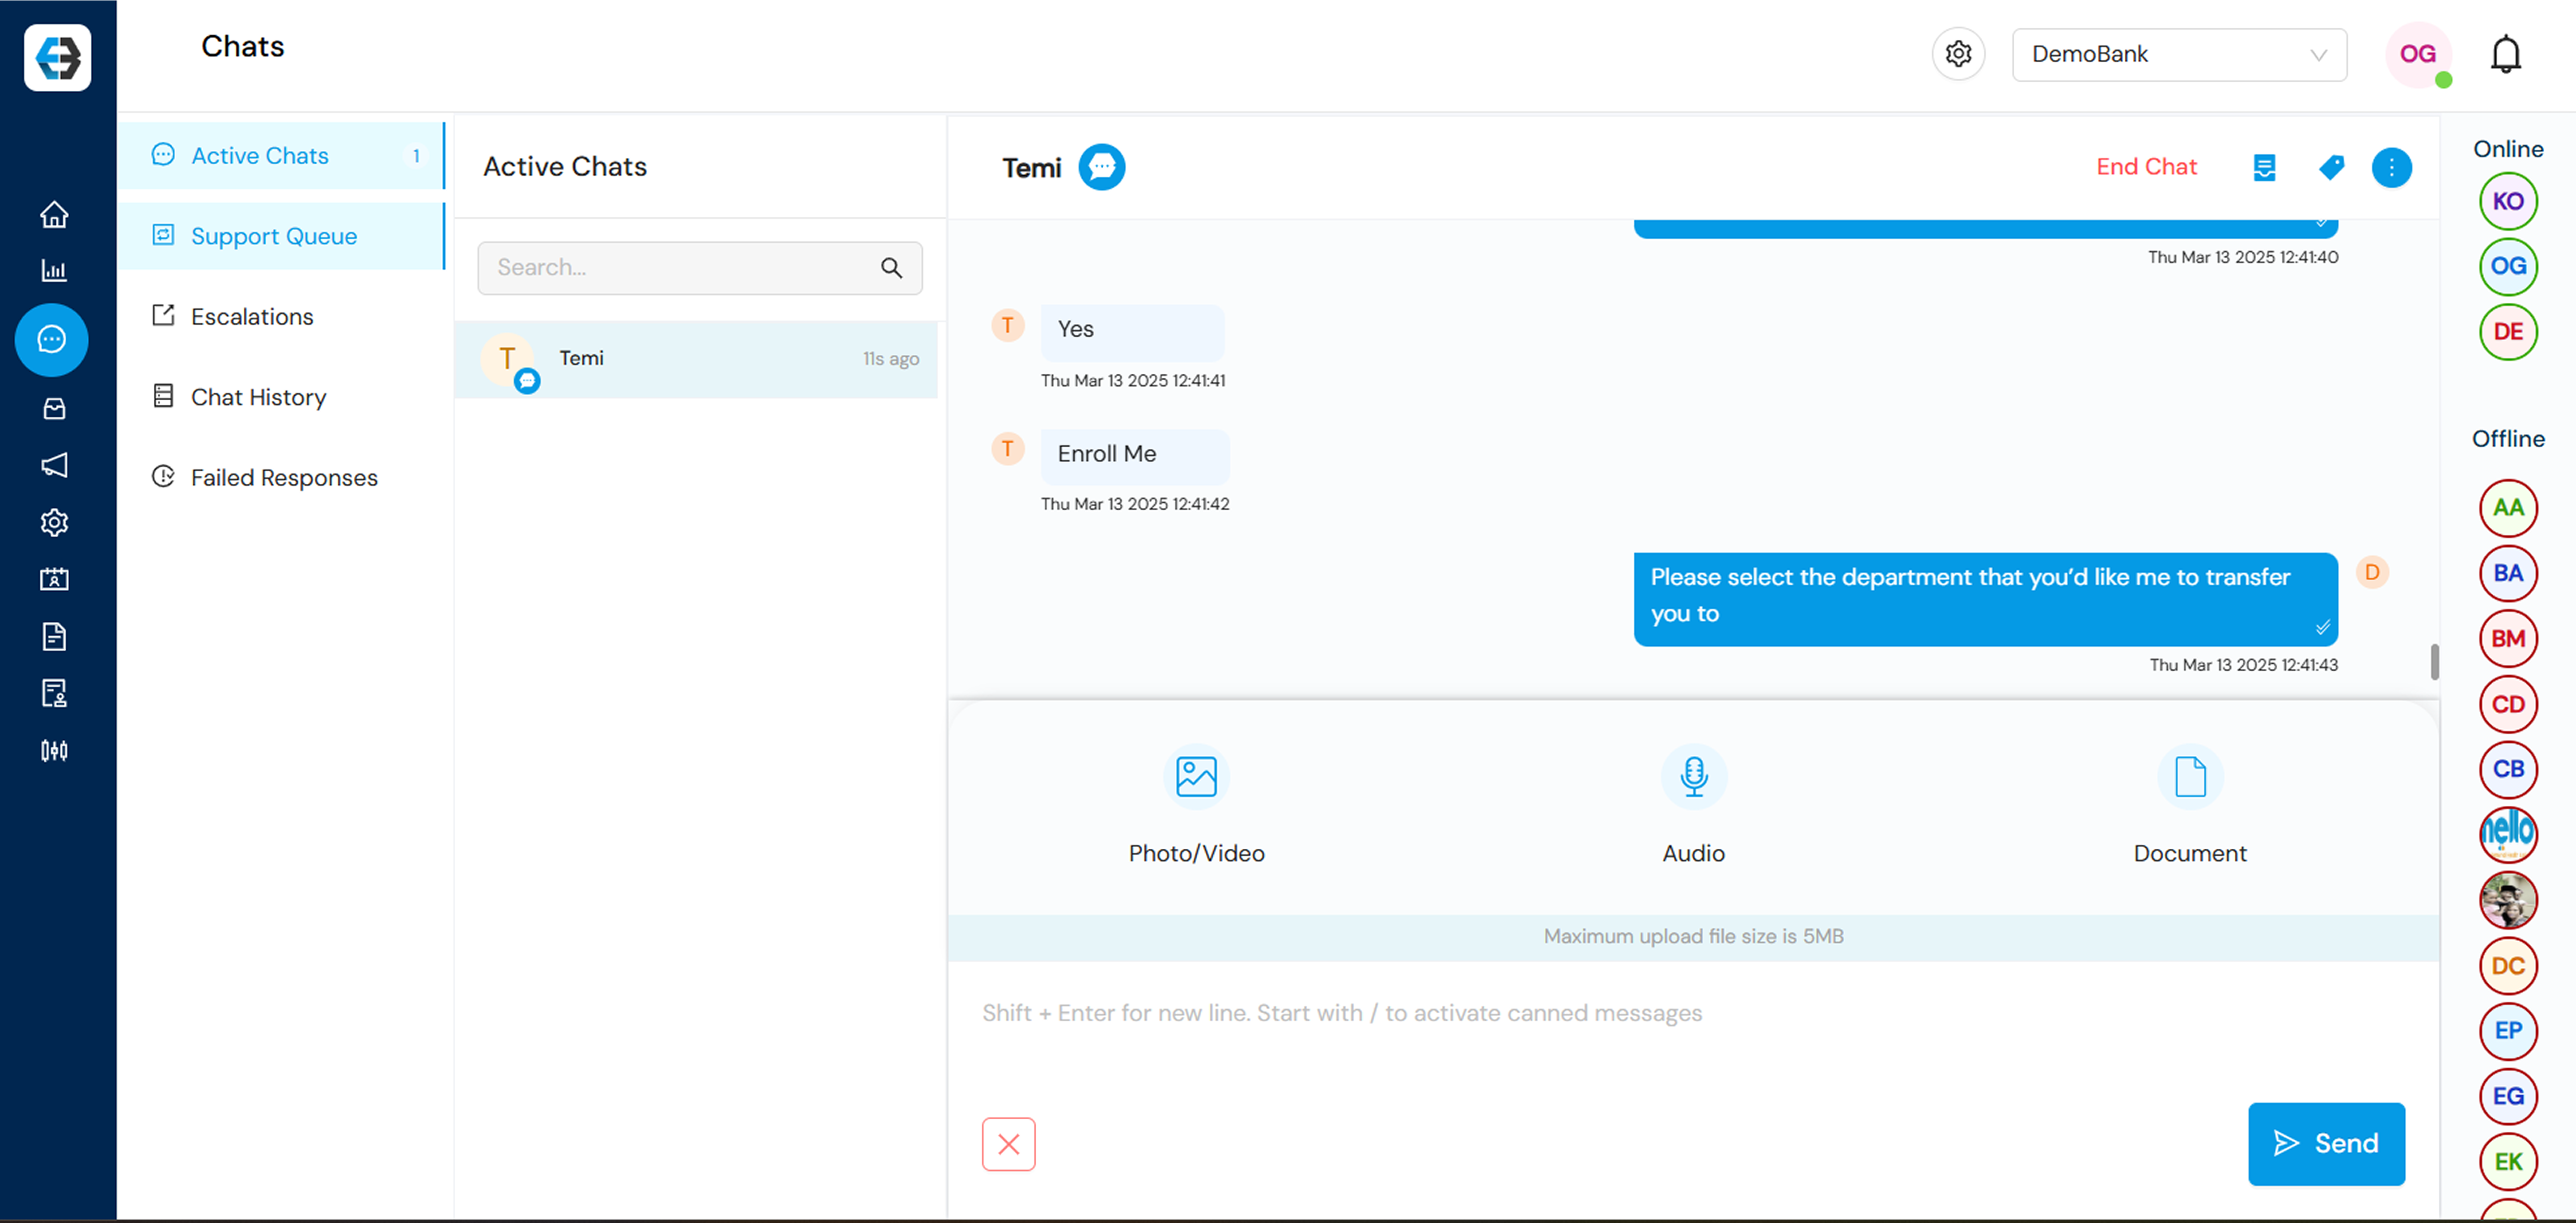Click the D sender avatar beside blue message
This screenshot has width=2576, height=1223.
tap(2371, 572)
